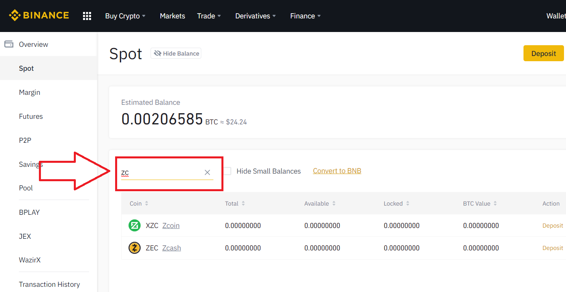Sort by Coin column arrows

(x=147, y=204)
